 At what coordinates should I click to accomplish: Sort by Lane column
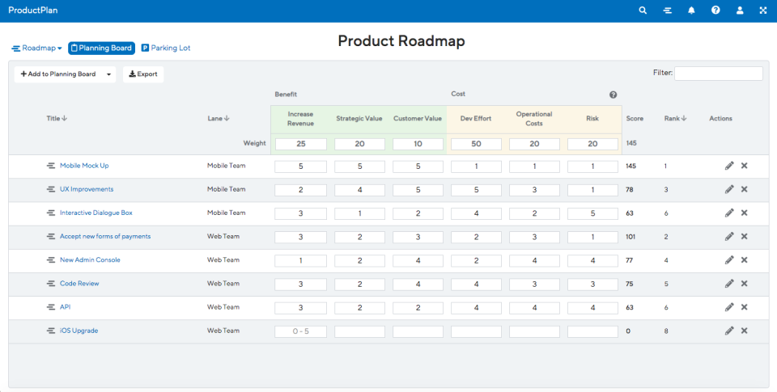pos(218,118)
